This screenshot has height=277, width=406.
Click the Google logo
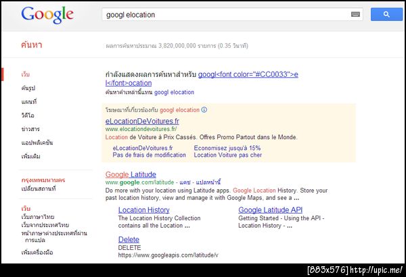[x=47, y=15]
